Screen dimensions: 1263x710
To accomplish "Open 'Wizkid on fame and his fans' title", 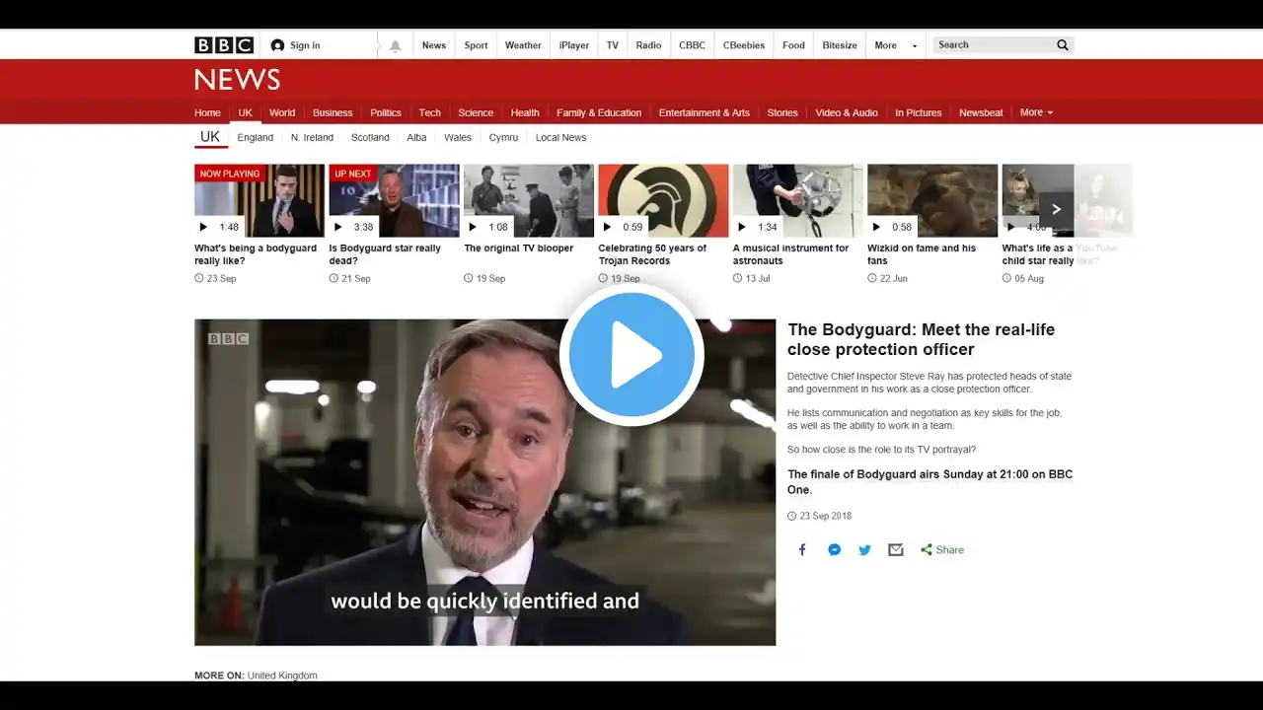I will (x=922, y=254).
